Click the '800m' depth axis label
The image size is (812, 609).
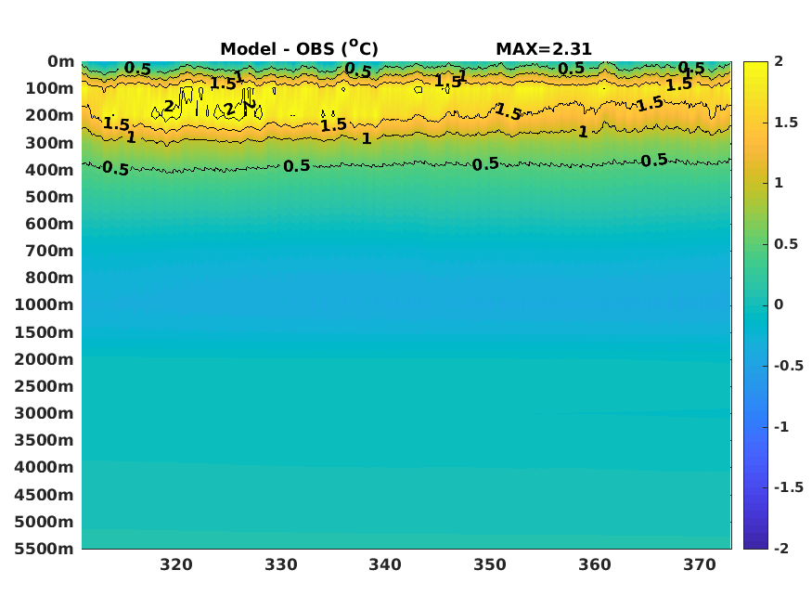tap(50, 279)
